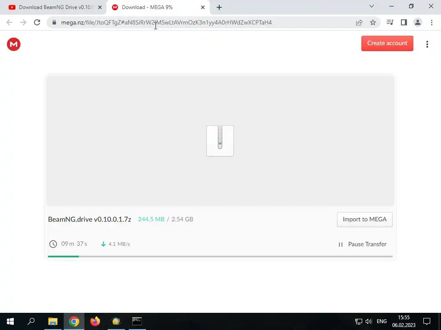Click the Create account button
This screenshot has height=330, width=441.
[x=387, y=43]
